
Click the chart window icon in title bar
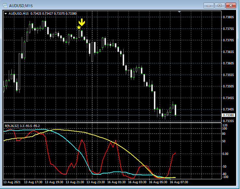coord(5,6)
